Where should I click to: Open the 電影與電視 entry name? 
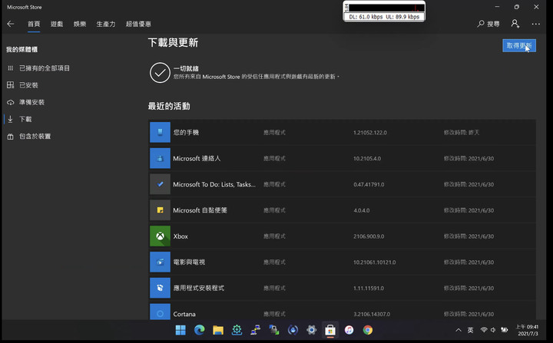[x=189, y=262]
